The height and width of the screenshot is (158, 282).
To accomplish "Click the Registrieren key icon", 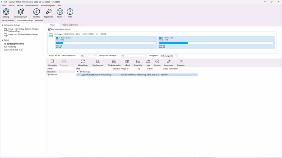I will [48, 12].
